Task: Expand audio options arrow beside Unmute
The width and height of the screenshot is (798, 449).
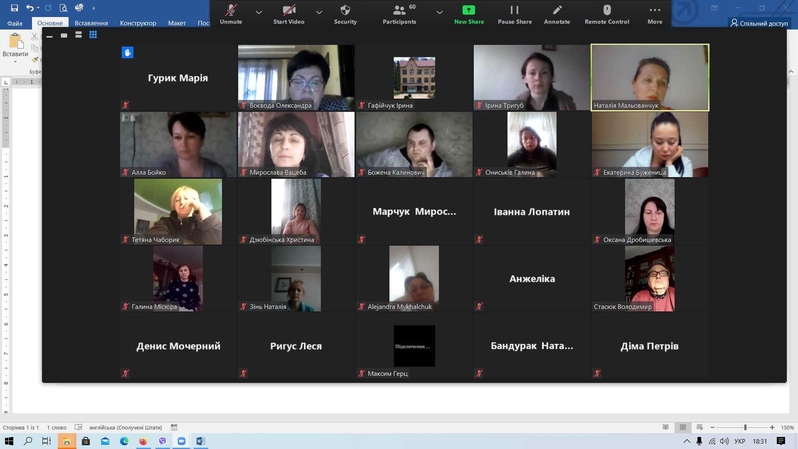Action: point(259,12)
